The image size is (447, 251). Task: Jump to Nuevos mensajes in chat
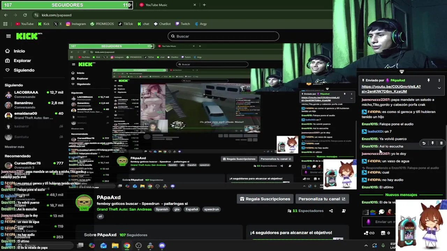click(401, 195)
